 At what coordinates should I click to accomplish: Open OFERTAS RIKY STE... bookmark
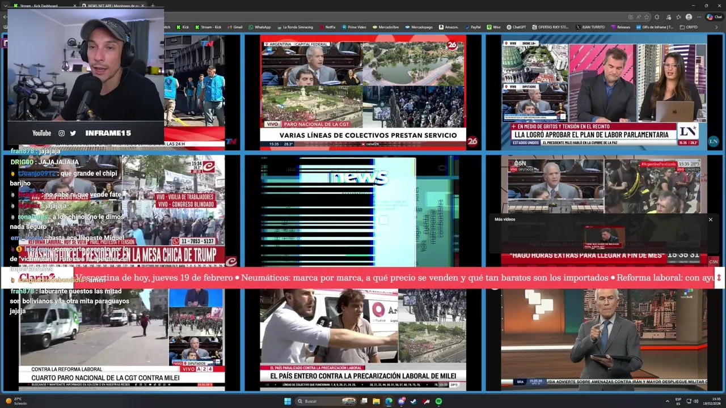tap(550, 27)
